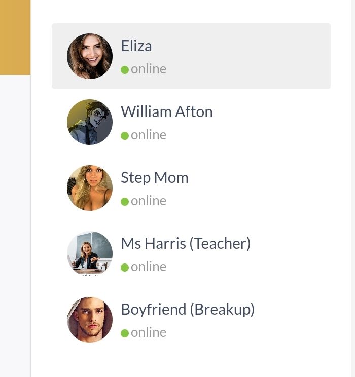Click Eliza's profile avatar
This screenshot has height=377, width=355.
click(x=90, y=56)
